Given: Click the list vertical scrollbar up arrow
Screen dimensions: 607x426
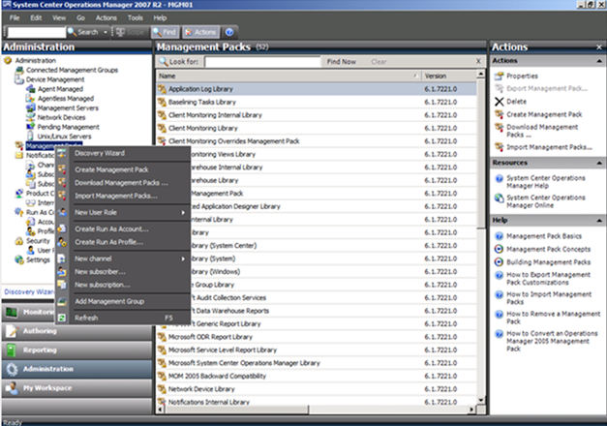Looking at the screenshot, I should (x=481, y=74).
